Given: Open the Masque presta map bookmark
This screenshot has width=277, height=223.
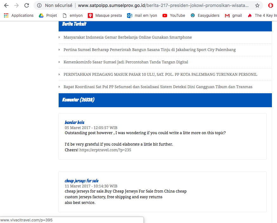Looking at the screenshot, I should 105,16.
